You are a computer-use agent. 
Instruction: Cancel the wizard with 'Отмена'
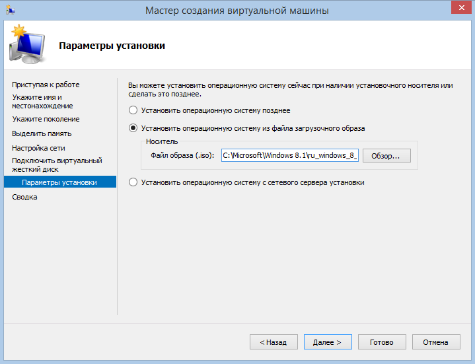coord(435,342)
